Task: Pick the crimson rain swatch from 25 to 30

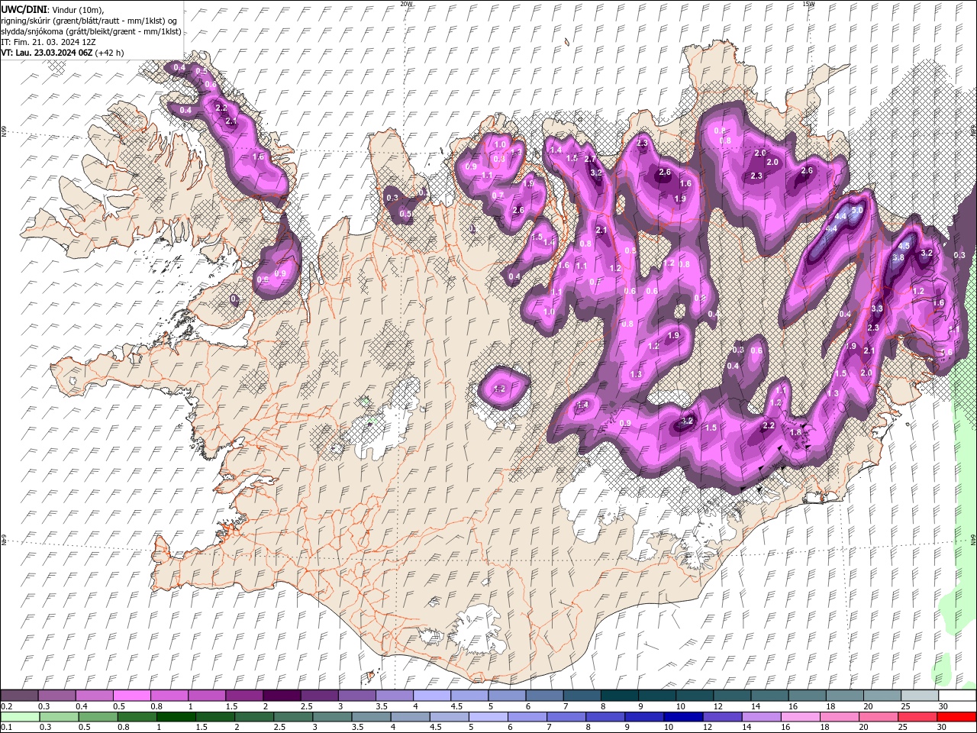Action: coord(916,716)
